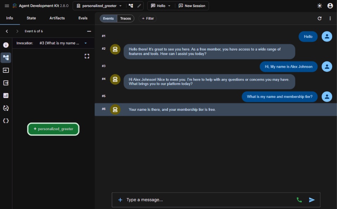Select event #6 response row
The image size is (337, 209).
click(x=216, y=109)
